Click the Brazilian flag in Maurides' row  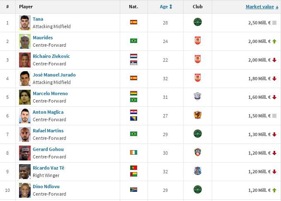click(133, 41)
